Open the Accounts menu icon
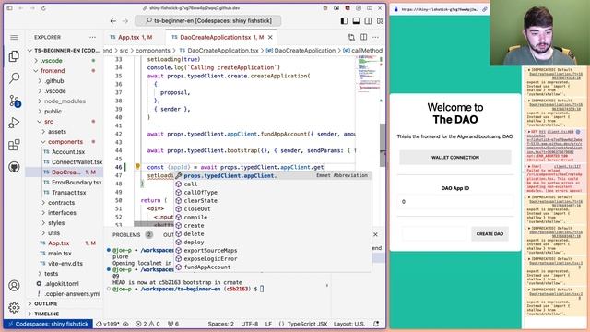590x332 pixels. [14, 286]
